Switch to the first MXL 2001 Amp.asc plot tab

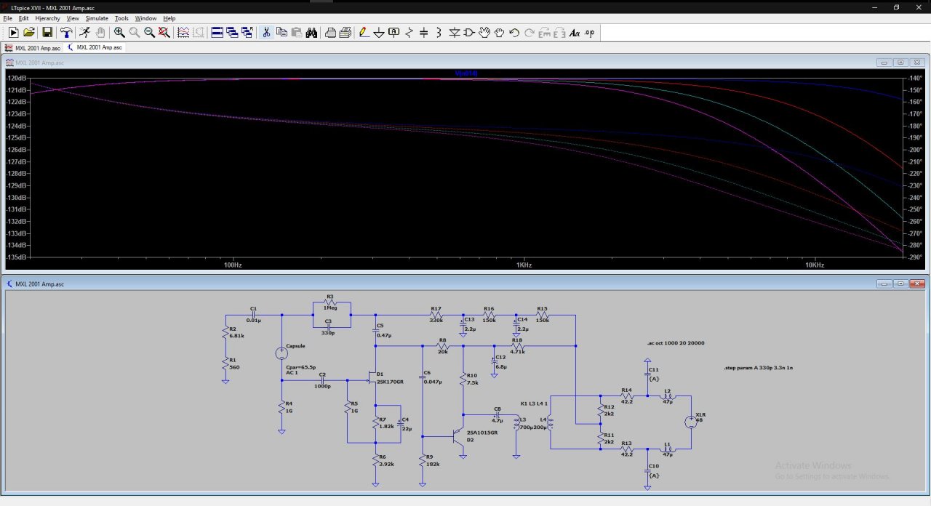(x=33, y=47)
